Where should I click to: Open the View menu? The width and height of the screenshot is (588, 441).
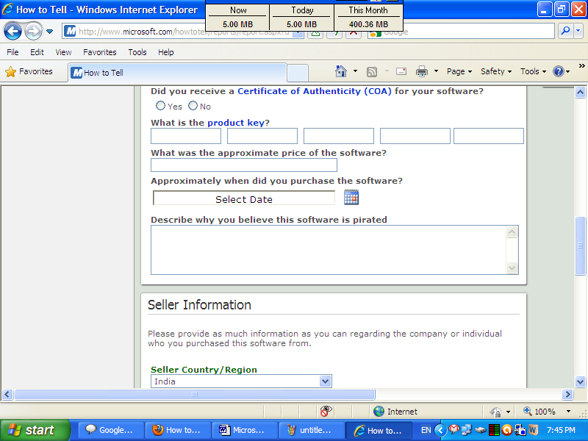[x=63, y=52]
